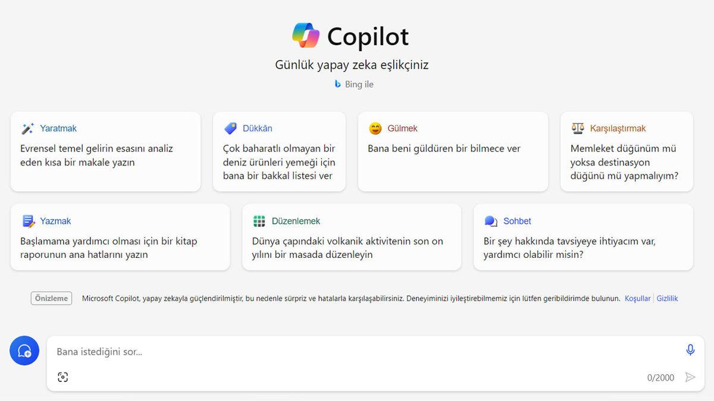Screen dimensions: 714x401
Task: Send message using the paper plane icon
Action: (x=691, y=377)
